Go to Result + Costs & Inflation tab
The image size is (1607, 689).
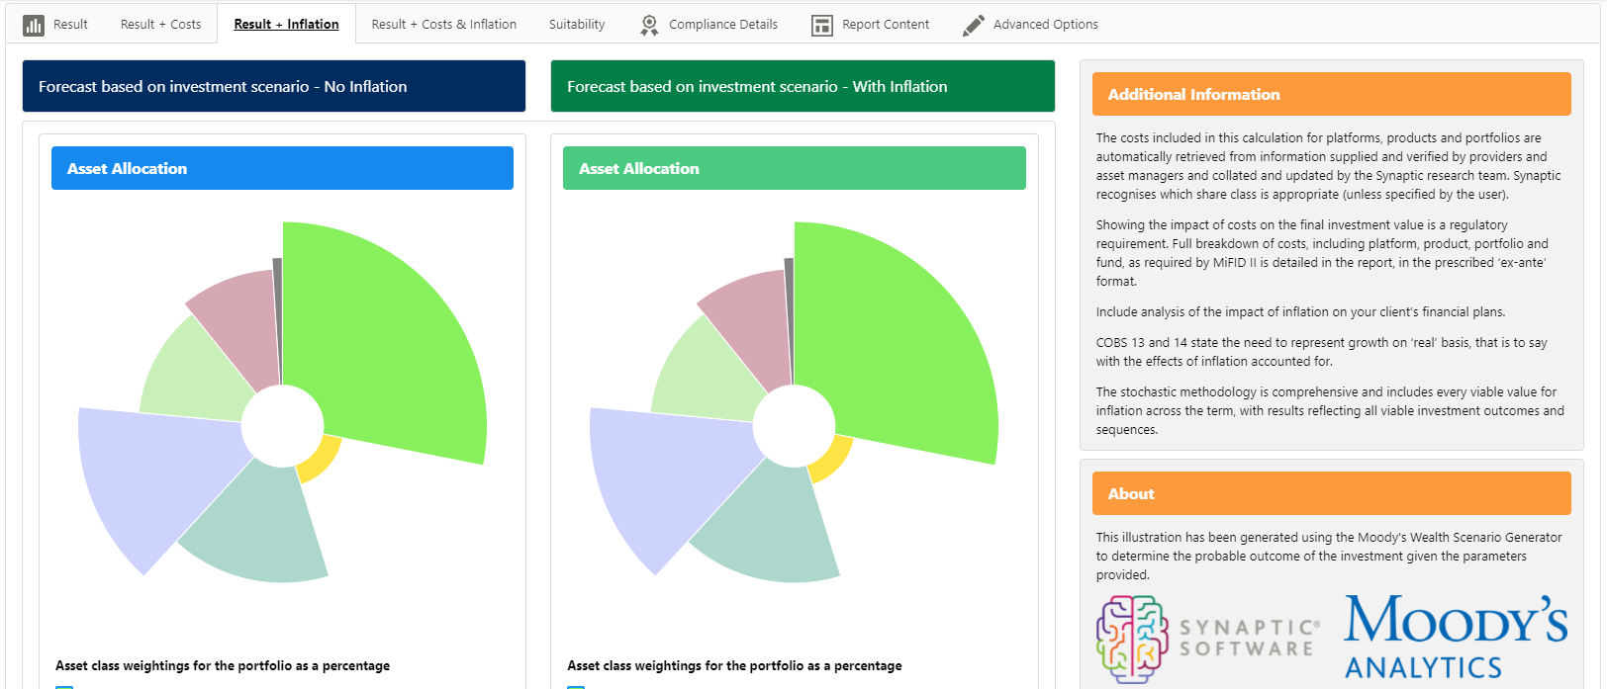coord(443,25)
